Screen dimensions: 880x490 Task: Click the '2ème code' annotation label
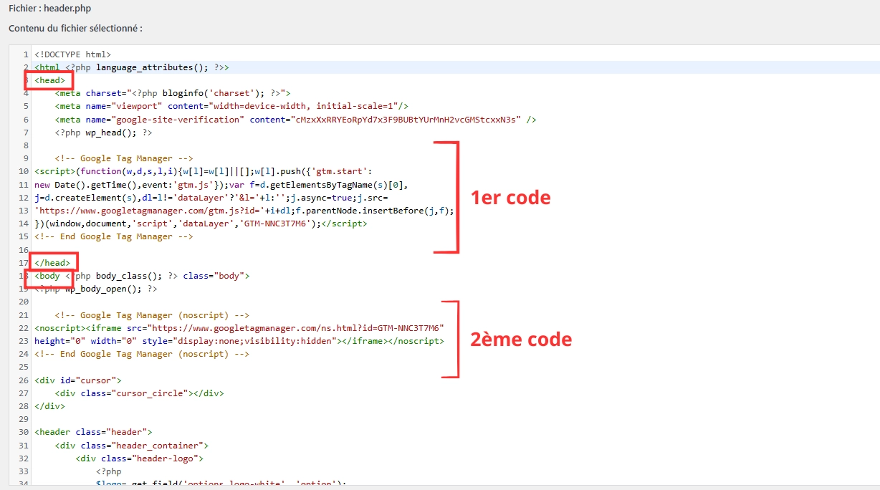pos(521,339)
